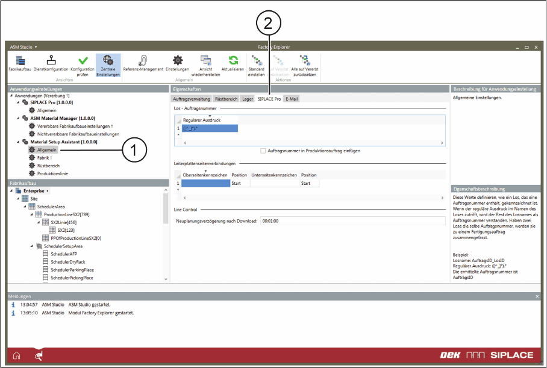Click the Neuplanungsverzögerung nach Download field
The width and height of the screenshot is (547, 368).
pyautogui.click(x=352, y=221)
